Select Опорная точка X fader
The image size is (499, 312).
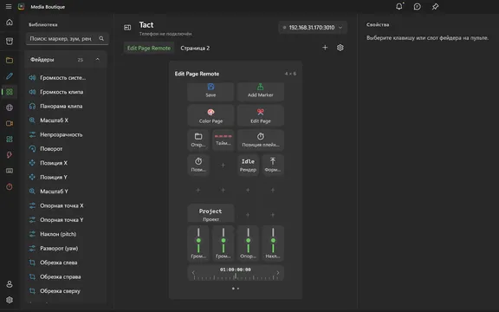tap(65, 205)
